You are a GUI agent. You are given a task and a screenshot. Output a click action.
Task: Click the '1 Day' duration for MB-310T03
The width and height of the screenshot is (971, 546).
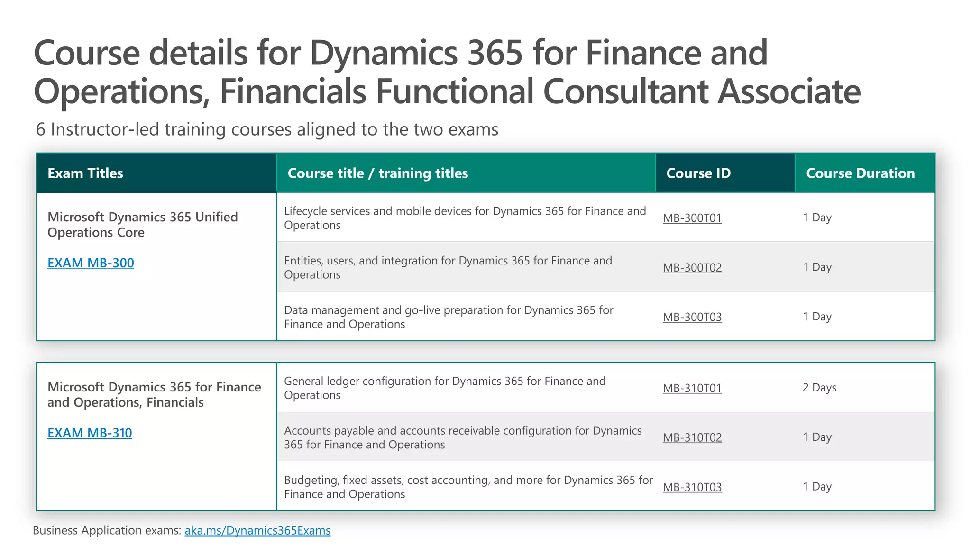click(x=817, y=486)
